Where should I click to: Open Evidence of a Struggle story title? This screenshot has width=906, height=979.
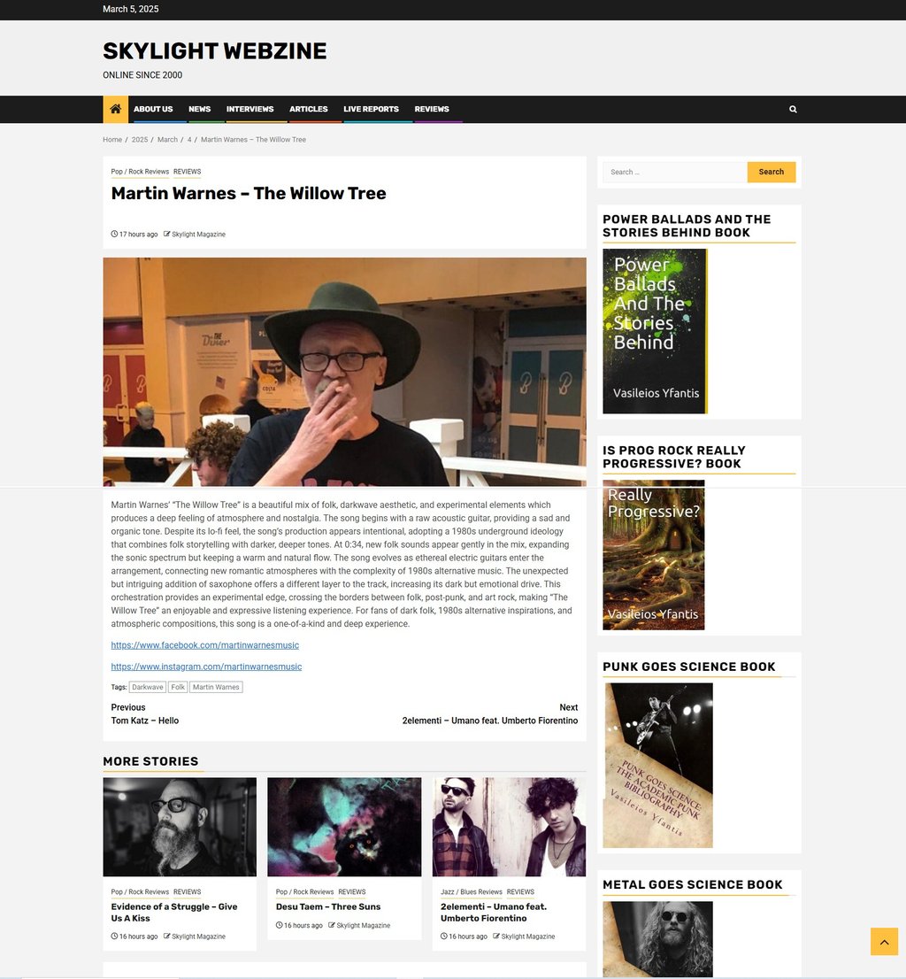(x=174, y=913)
